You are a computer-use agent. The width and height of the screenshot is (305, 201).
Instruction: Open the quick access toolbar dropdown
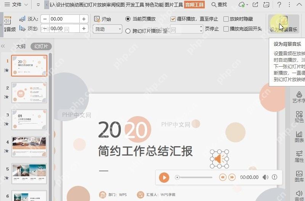(39, 5)
